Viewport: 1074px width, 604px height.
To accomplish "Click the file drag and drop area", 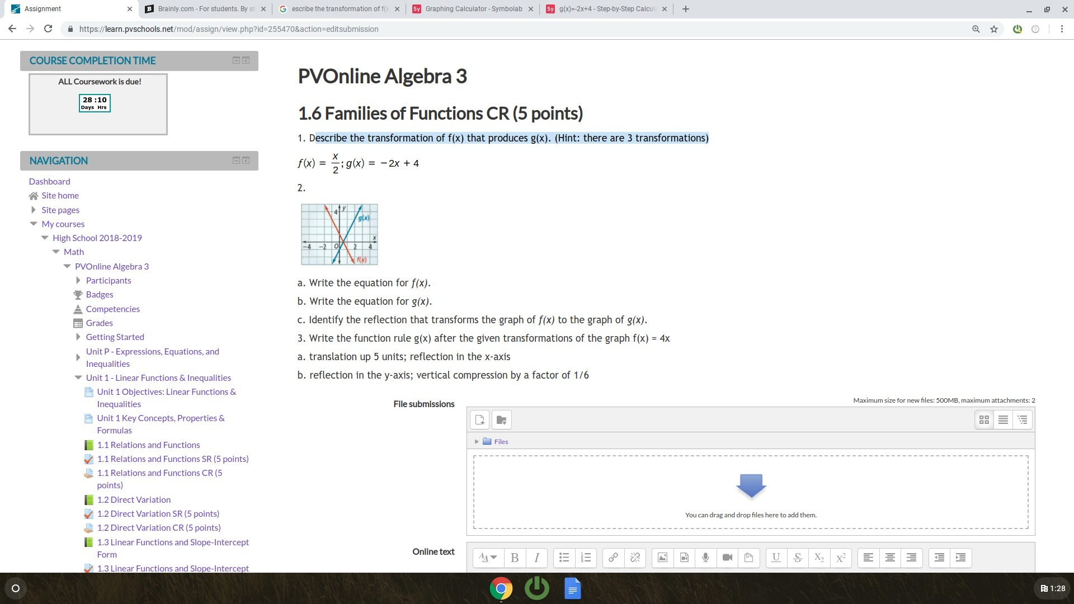I will coord(750,492).
